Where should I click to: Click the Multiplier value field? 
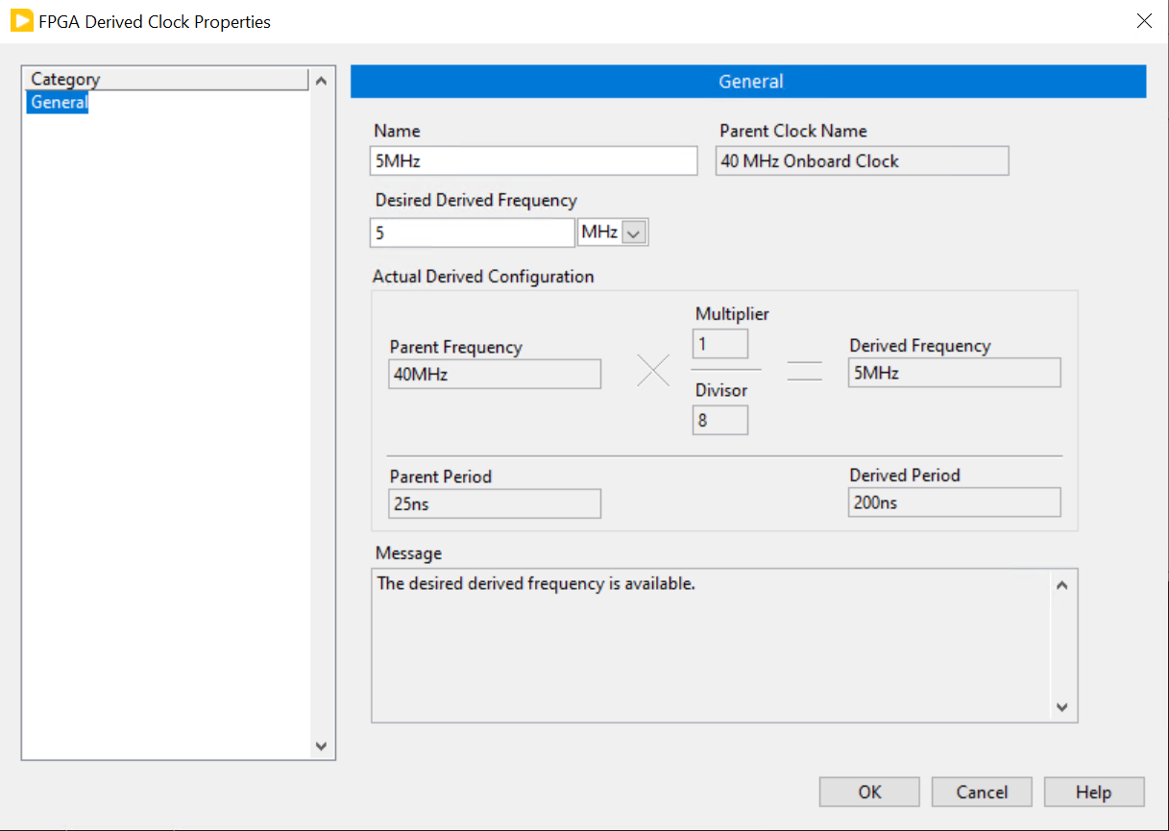pyautogui.click(x=719, y=344)
